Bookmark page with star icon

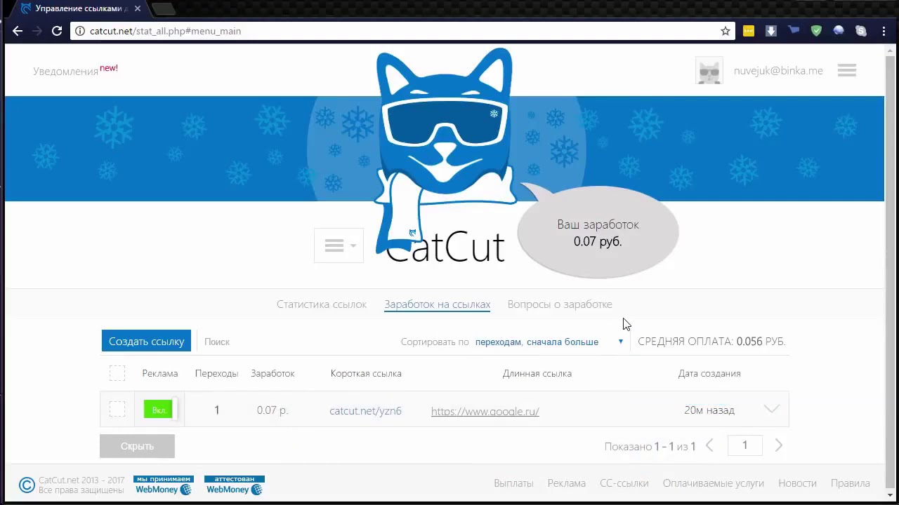[726, 31]
